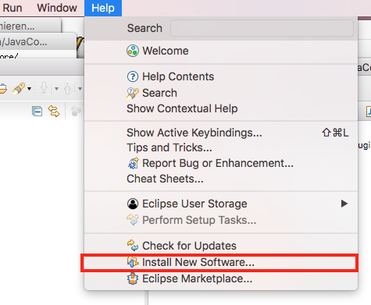The height and width of the screenshot is (305, 371).
Task: Click the Welcome globe icon
Action: coord(133,51)
